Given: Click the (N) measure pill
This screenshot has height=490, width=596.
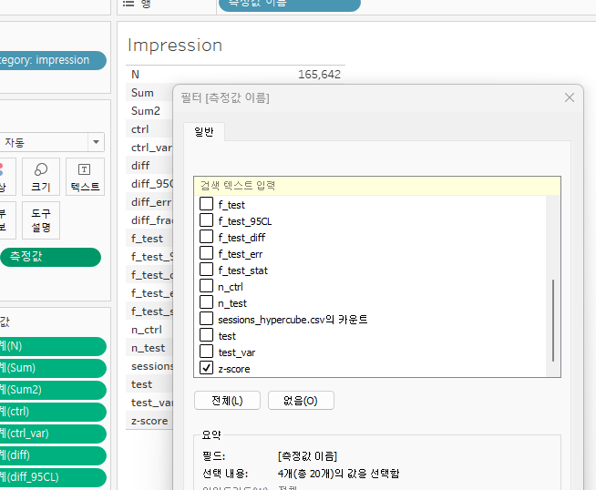Looking at the screenshot, I should (x=53, y=346).
